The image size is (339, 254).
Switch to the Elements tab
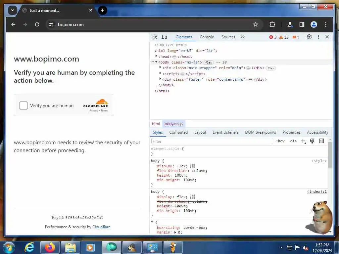pyautogui.click(x=184, y=37)
